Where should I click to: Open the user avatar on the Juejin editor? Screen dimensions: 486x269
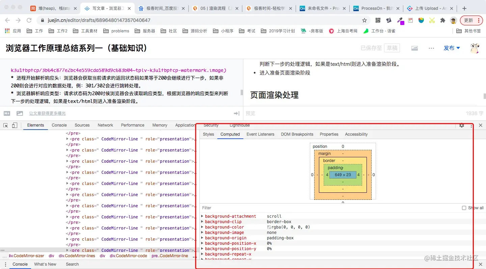475,48
